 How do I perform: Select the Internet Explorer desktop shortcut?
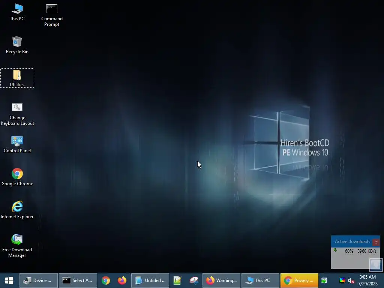pos(17,210)
